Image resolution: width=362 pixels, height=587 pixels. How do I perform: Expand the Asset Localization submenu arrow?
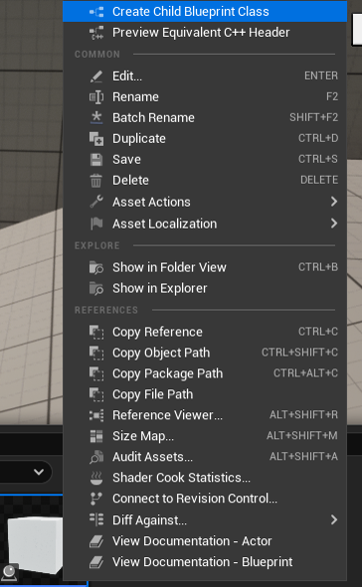click(334, 223)
